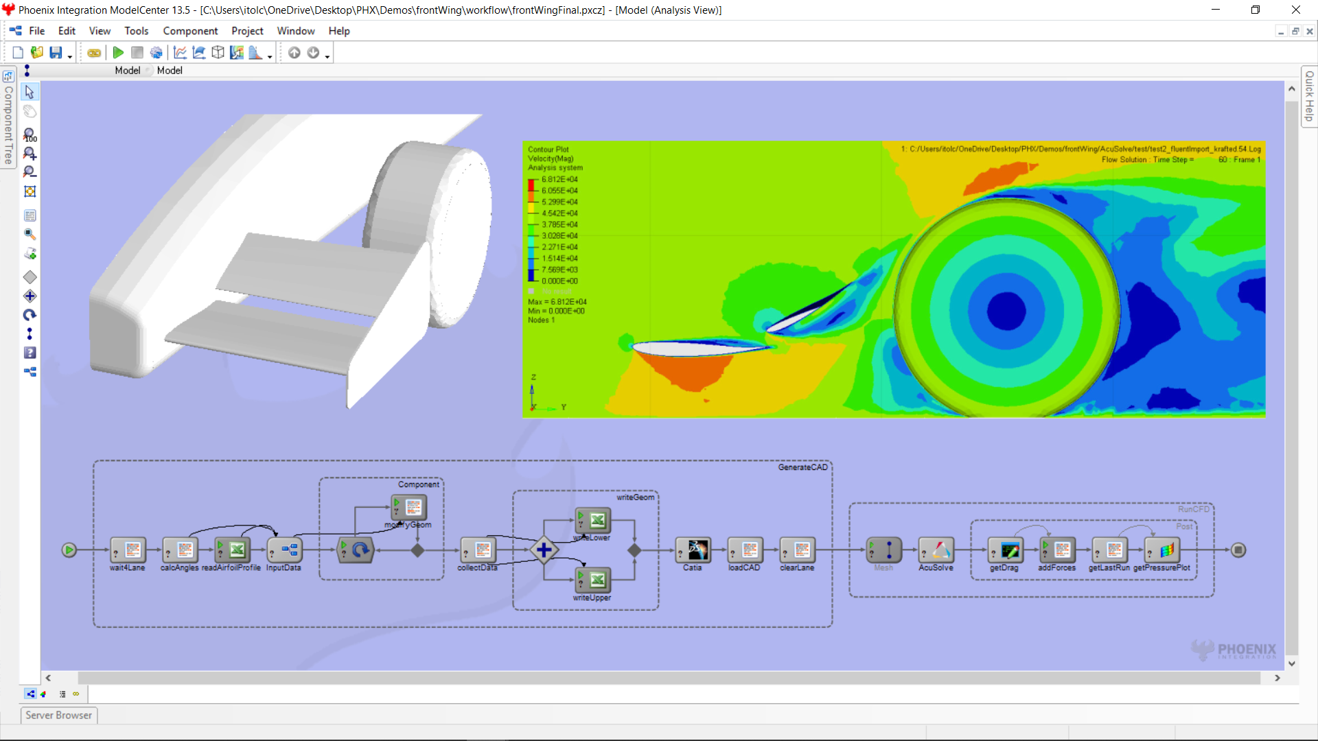The height and width of the screenshot is (741, 1318).
Task: Add a Sequence component from the sidebar
Action: click(x=30, y=334)
